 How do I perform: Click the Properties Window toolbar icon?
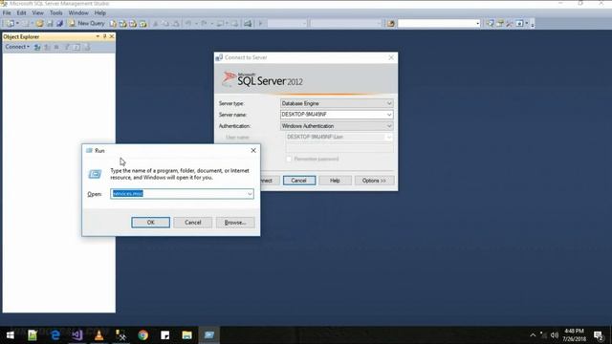tap(499, 23)
